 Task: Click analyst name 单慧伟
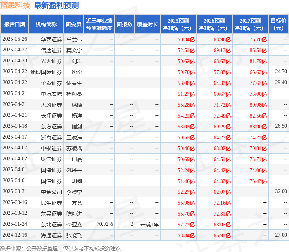(x=74, y=39)
